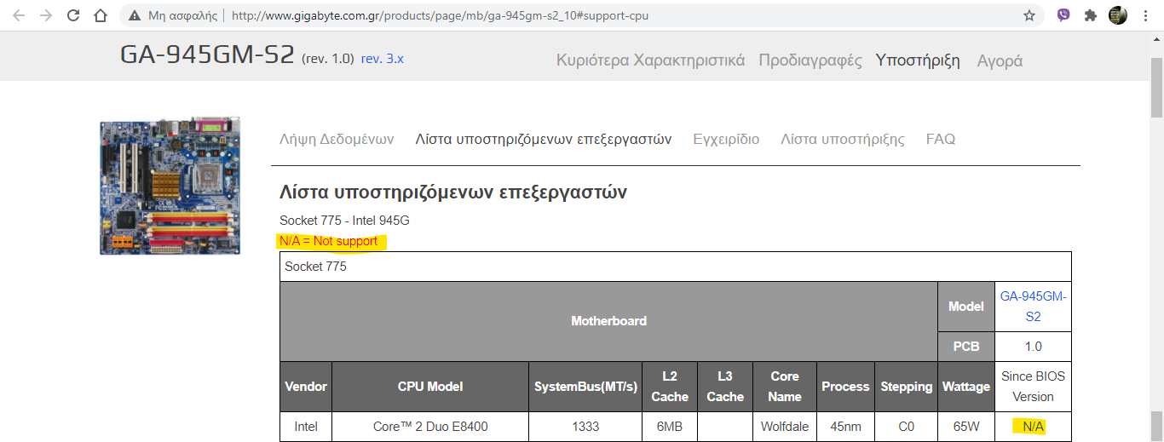The image size is (1164, 442).
Task: Open the Chrome three-dot menu
Action: (1144, 15)
